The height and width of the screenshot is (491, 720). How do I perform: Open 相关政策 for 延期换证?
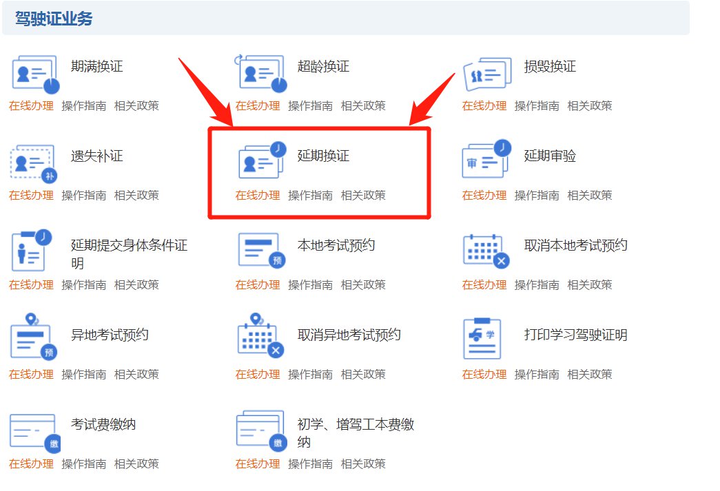(x=363, y=196)
